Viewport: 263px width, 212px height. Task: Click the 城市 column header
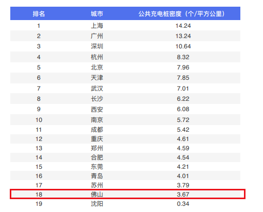point(97,14)
